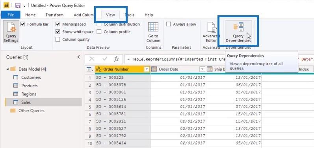Click cell SO - 0005414
The width and height of the screenshot is (314, 148).
click(x=123, y=143)
